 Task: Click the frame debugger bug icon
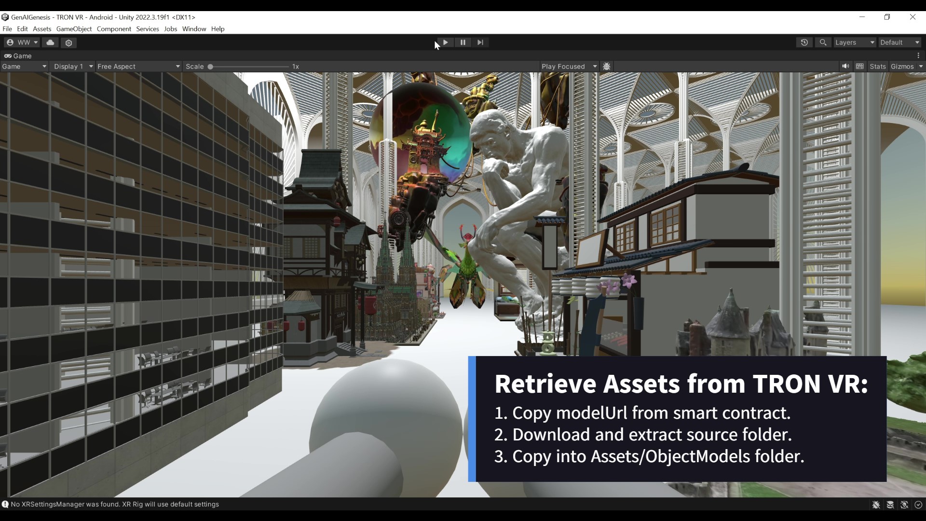tap(607, 67)
